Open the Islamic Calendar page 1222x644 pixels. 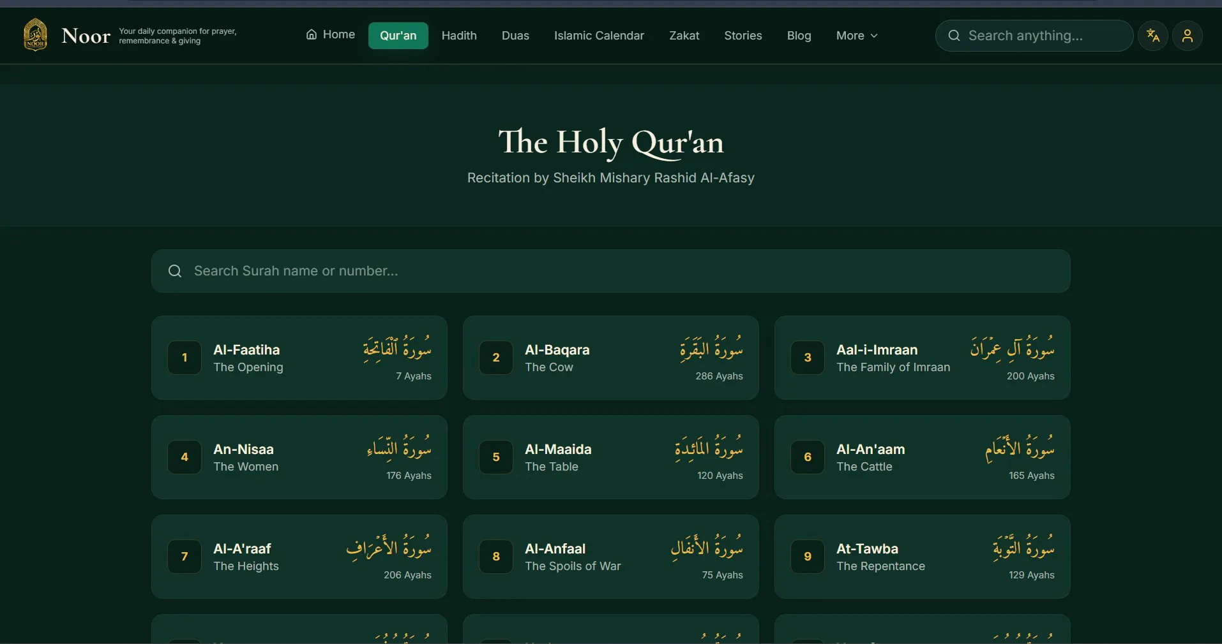tap(599, 36)
